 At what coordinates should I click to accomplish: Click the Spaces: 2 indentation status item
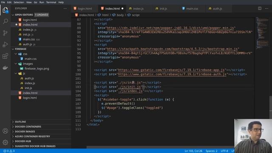click(212, 151)
